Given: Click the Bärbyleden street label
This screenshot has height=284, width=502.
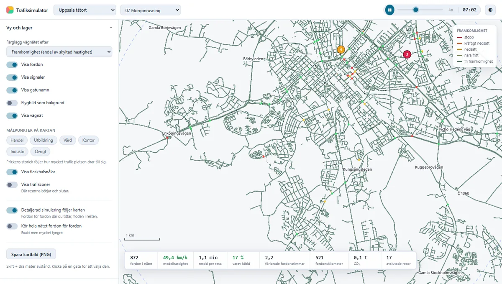Looking at the screenshot, I should click(254, 59).
